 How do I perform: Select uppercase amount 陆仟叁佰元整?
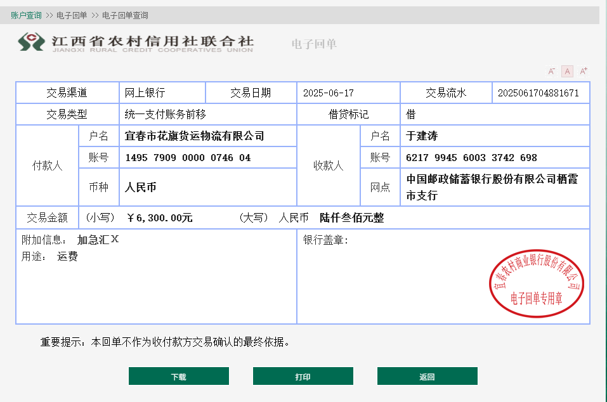[x=352, y=218]
